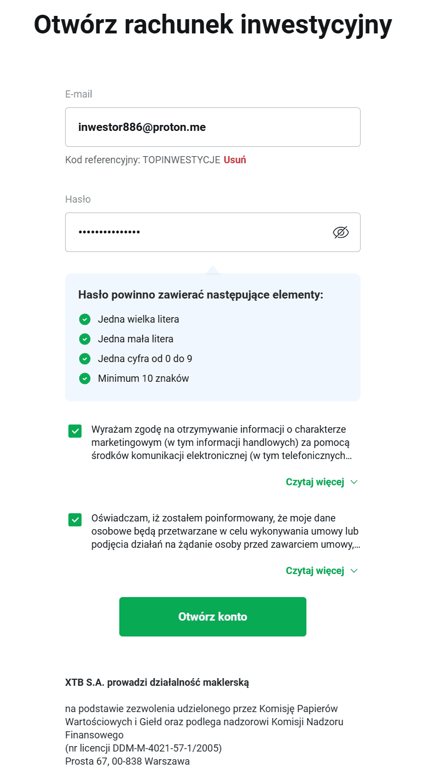
Task: Remove the referral code with "Usuń"
Action: click(235, 160)
